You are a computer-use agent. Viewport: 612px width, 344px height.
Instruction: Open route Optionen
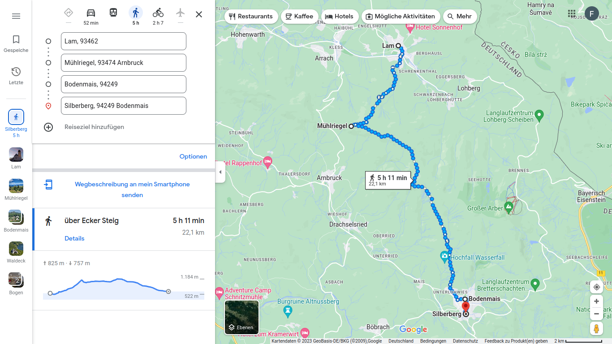(x=193, y=156)
